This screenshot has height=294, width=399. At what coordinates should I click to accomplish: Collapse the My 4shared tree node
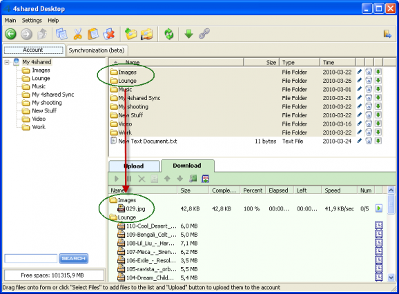coord(7,62)
